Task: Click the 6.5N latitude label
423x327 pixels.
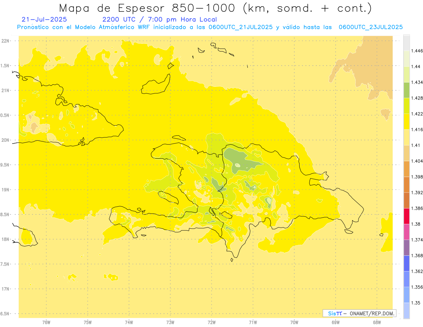Action: click(5, 314)
